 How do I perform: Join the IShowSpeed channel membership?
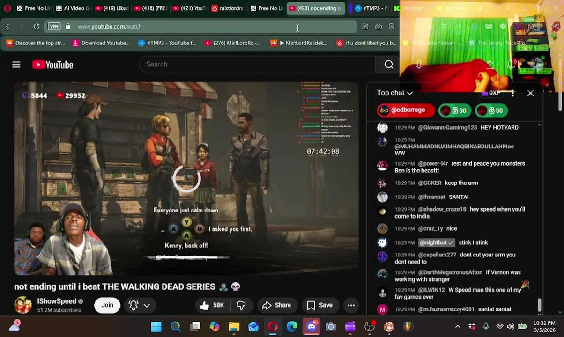(x=107, y=305)
